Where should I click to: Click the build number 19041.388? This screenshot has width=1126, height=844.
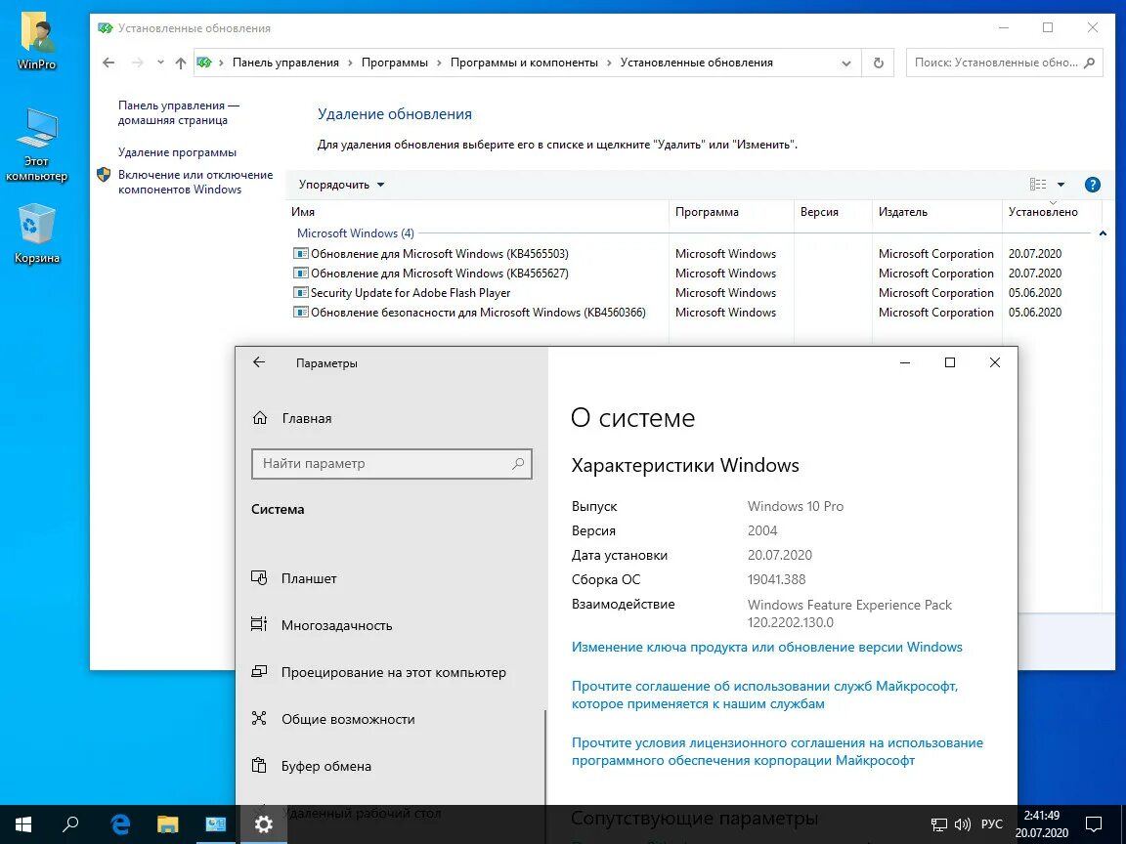[x=776, y=579]
